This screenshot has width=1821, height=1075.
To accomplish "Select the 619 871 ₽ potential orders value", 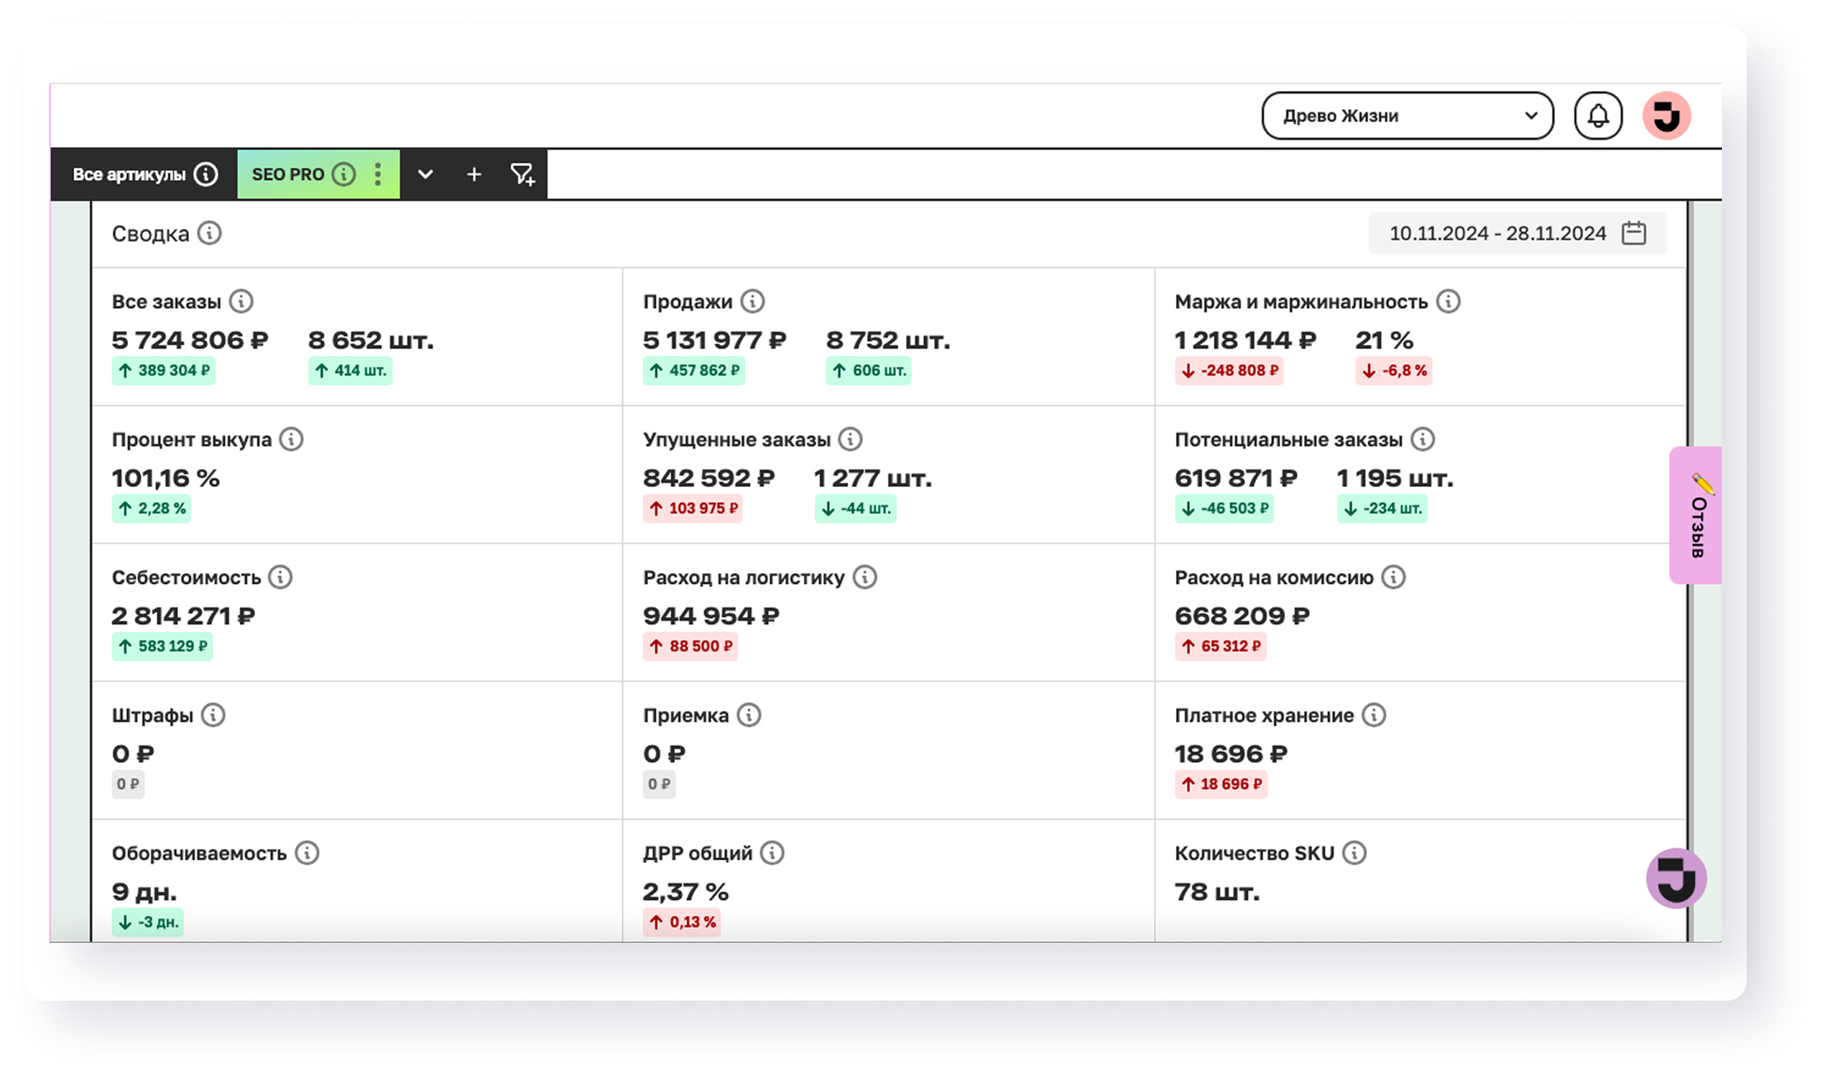I will click(x=1236, y=478).
